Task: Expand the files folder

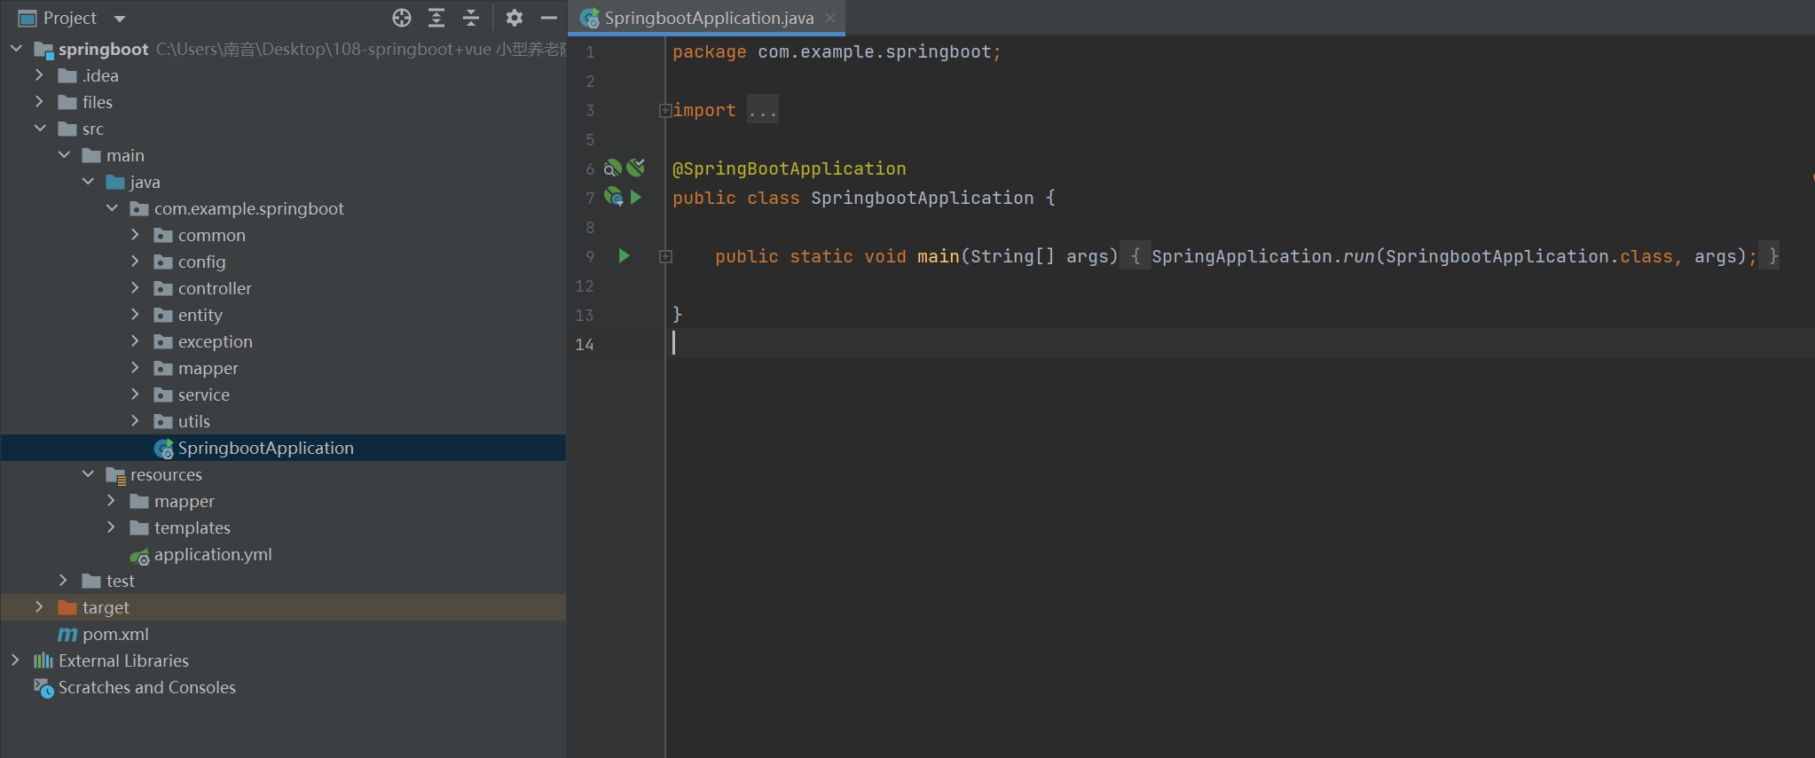Action: [x=40, y=102]
